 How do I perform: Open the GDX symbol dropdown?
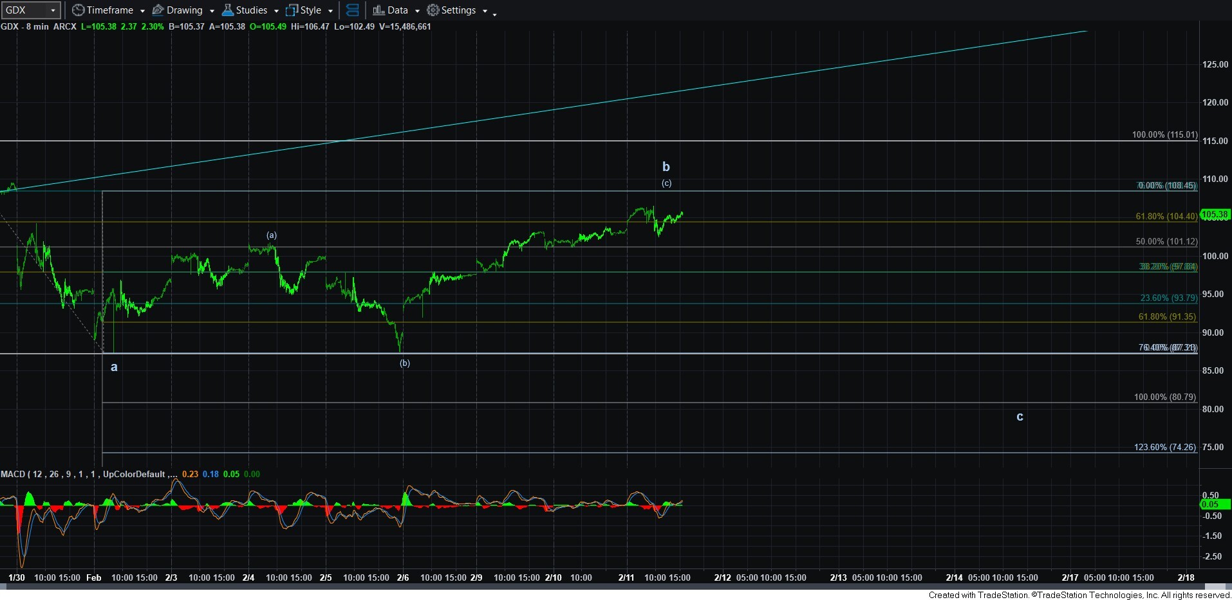tap(53, 10)
